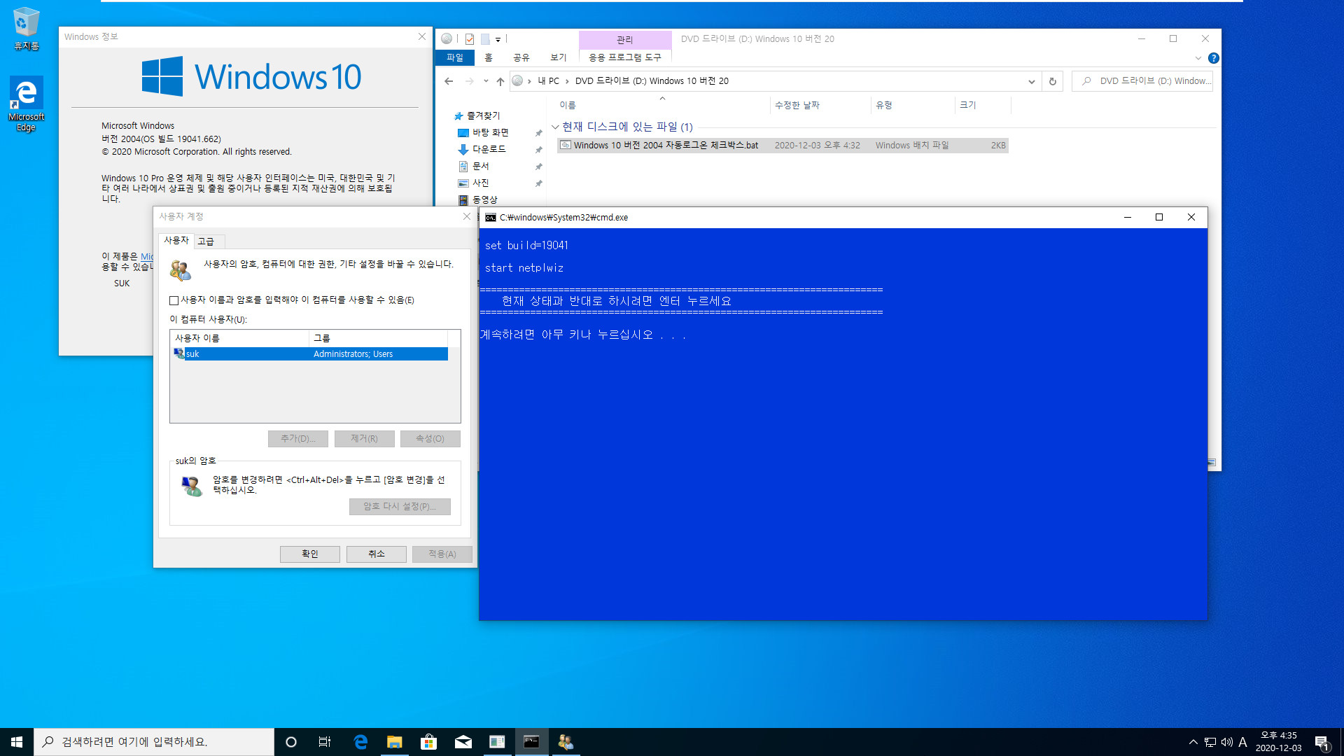Click 암호 다시 설정(P) button

(400, 506)
